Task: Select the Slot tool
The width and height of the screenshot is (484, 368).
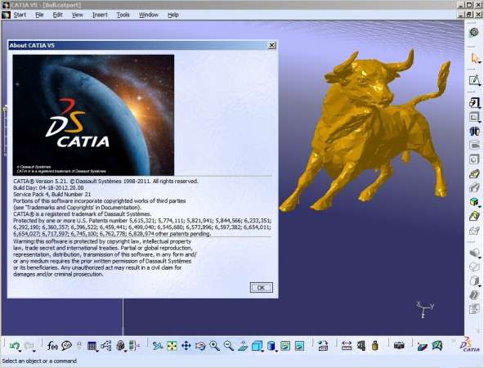Action: click(x=474, y=188)
